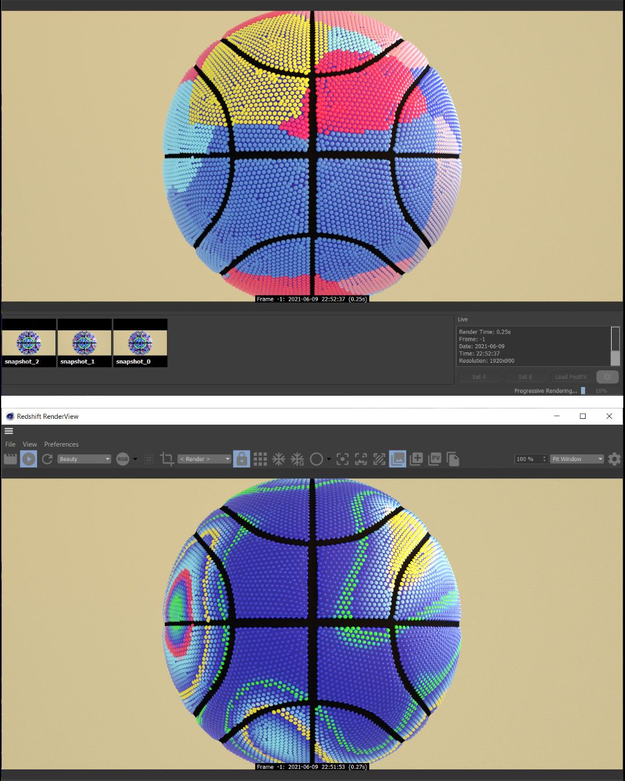Open the Beauty AOV dropdown
The height and width of the screenshot is (781, 625).
[x=84, y=459]
